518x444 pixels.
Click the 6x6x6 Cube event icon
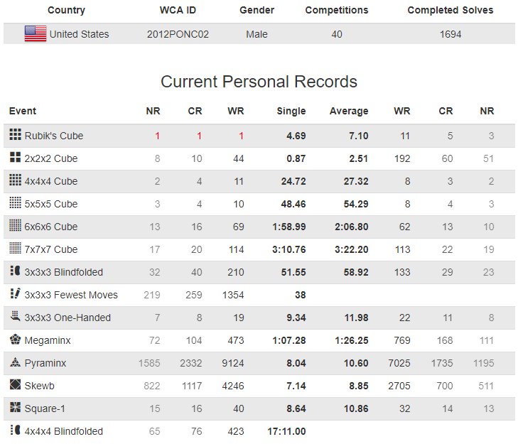pos(16,226)
